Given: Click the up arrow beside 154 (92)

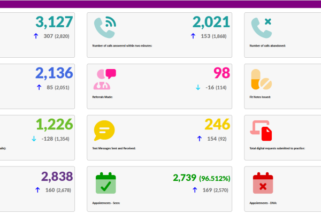Looking at the screenshot, I should (x=200, y=139).
